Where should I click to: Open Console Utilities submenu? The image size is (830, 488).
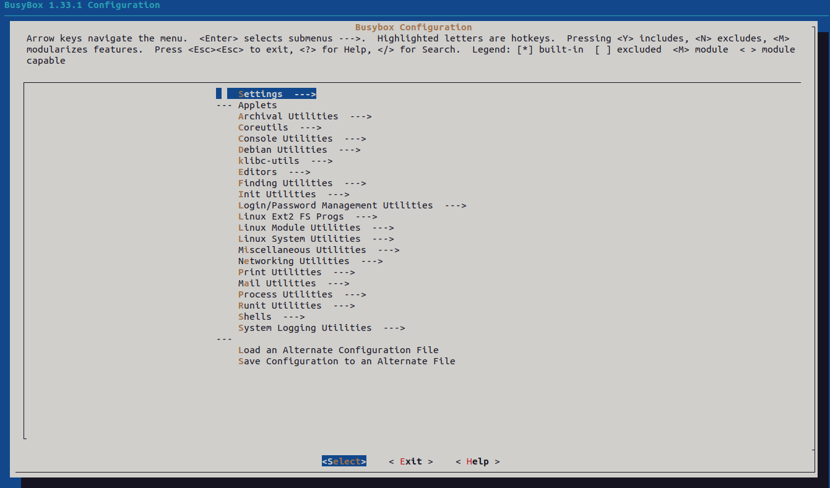(302, 139)
